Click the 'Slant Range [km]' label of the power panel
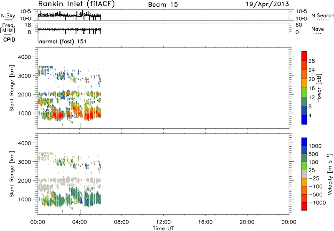334x231 pixels. [12, 88]
